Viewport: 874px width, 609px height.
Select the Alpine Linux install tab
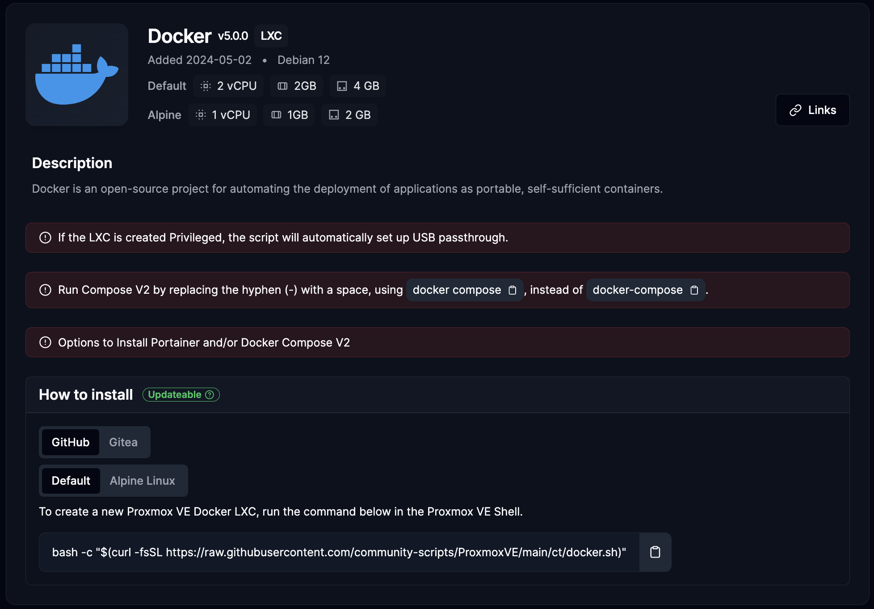click(x=142, y=481)
